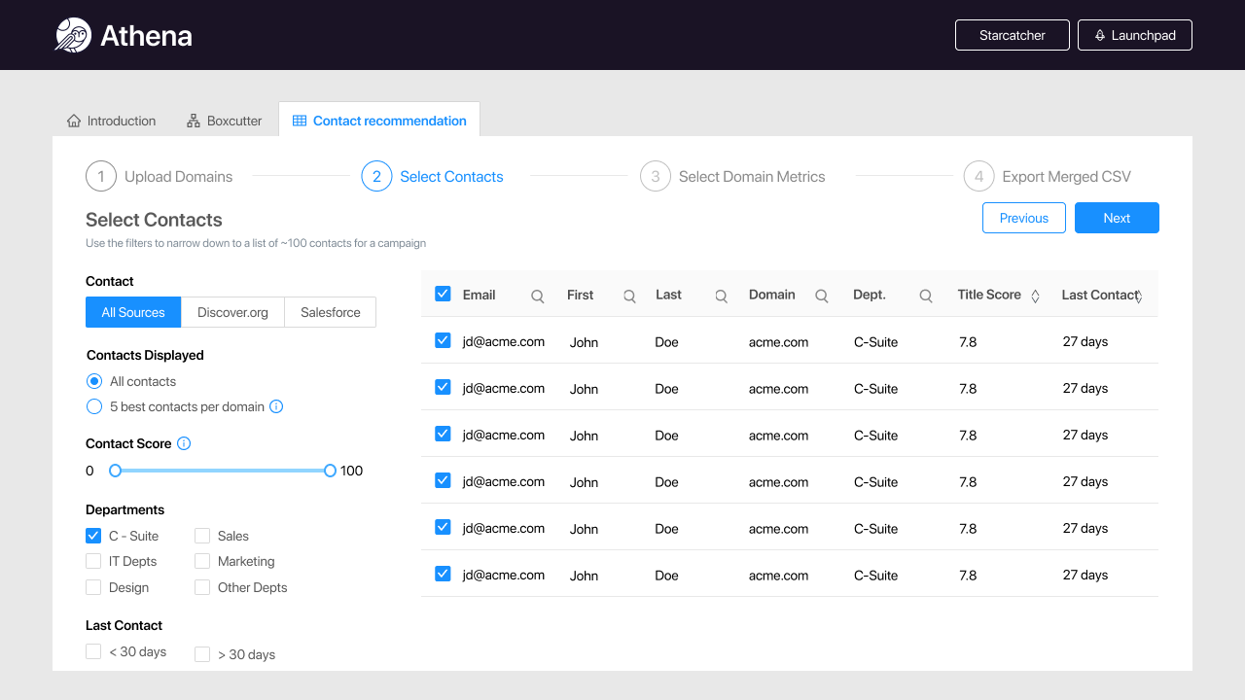
Task: Open the Domain column search icon
Action: (x=822, y=297)
